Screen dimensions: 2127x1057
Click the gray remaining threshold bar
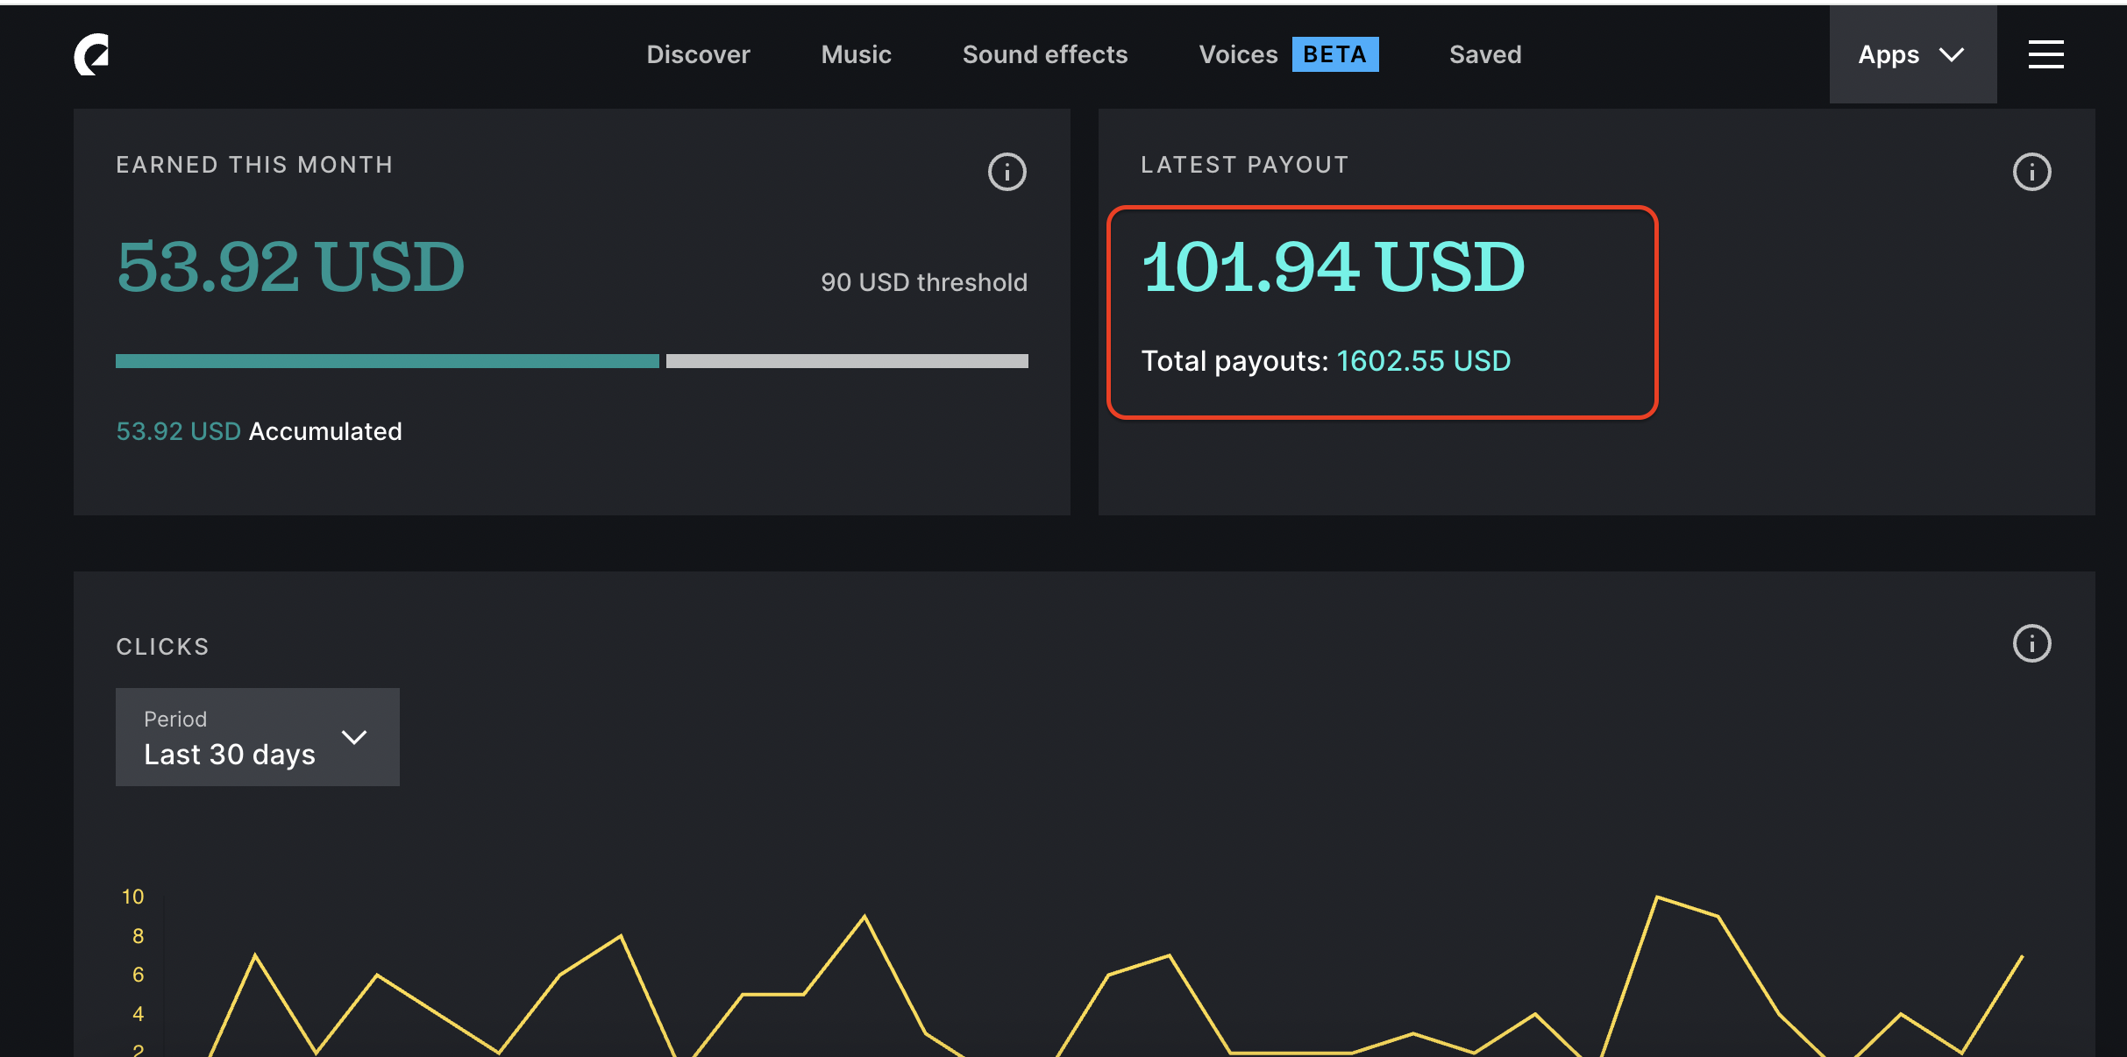[847, 361]
